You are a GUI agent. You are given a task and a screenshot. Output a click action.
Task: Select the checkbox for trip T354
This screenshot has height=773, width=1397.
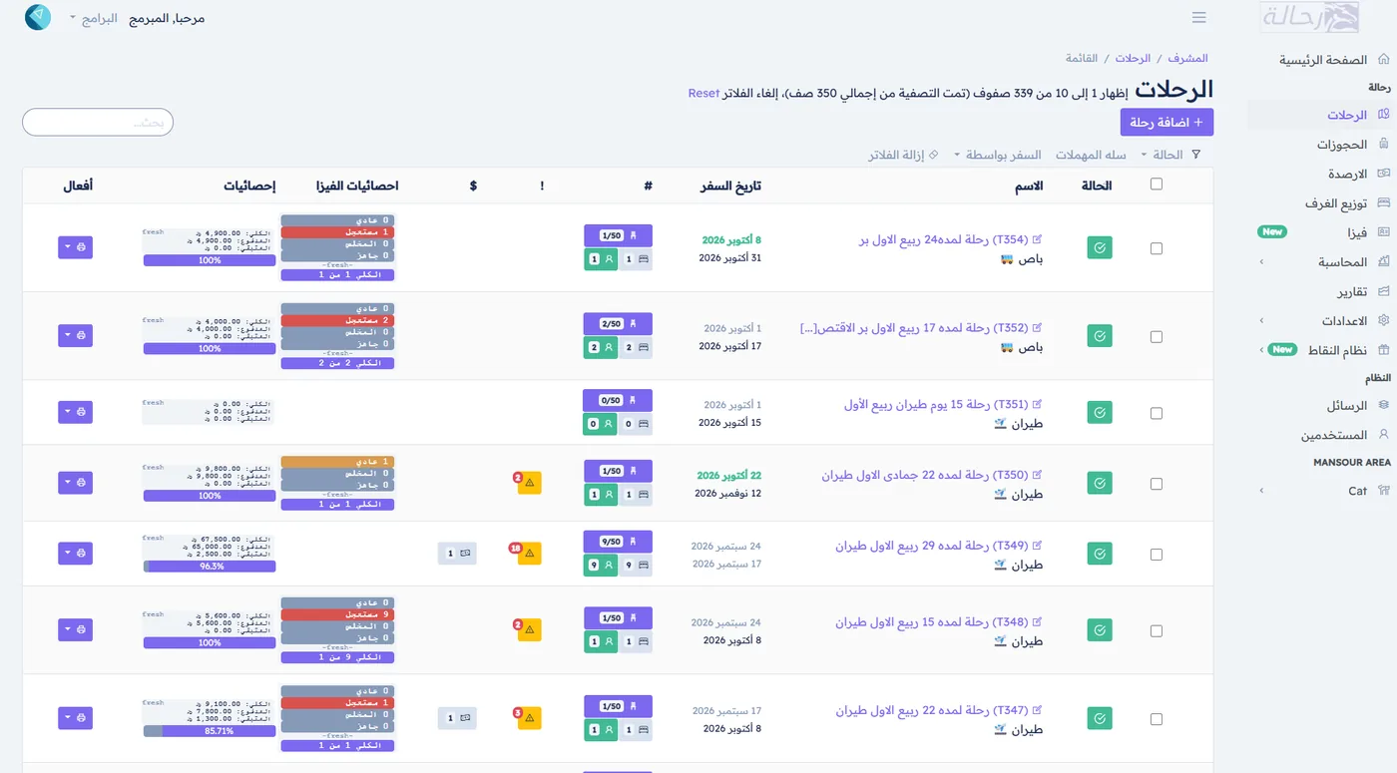click(x=1157, y=248)
